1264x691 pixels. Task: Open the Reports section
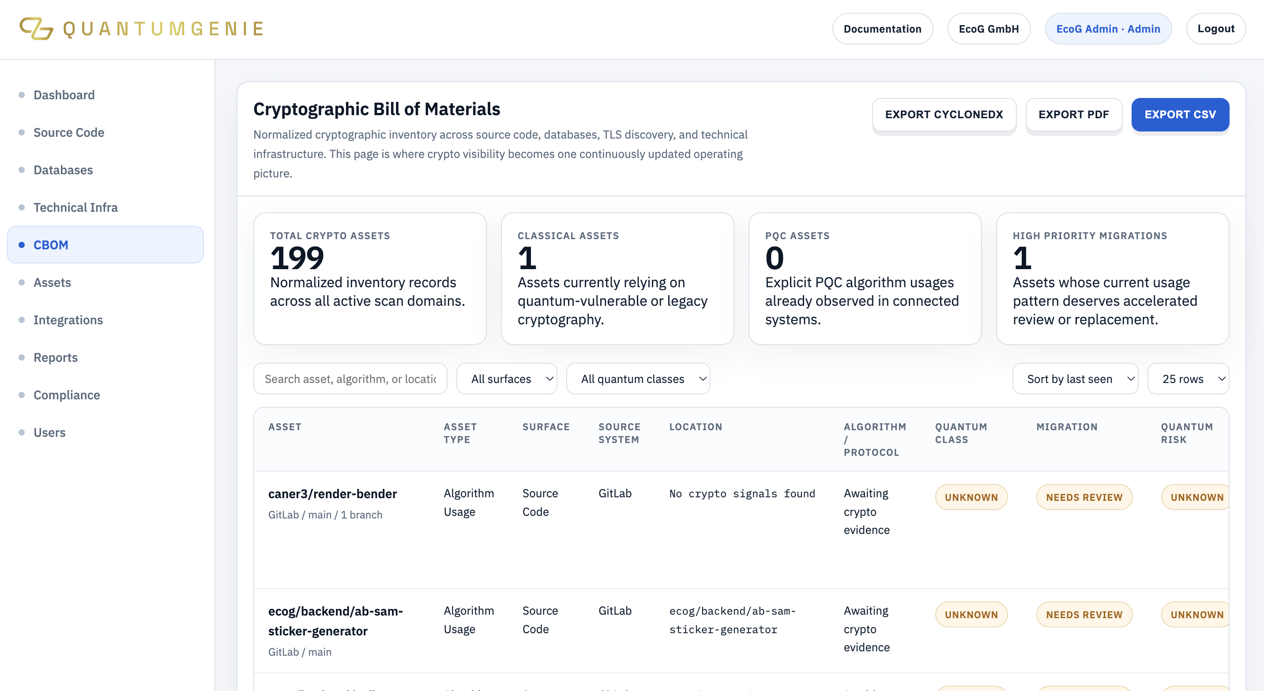(56, 357)
